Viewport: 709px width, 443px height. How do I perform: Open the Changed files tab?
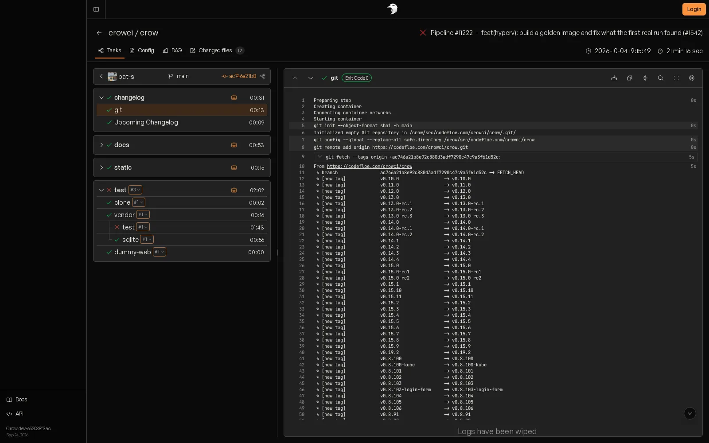[217, 51]
